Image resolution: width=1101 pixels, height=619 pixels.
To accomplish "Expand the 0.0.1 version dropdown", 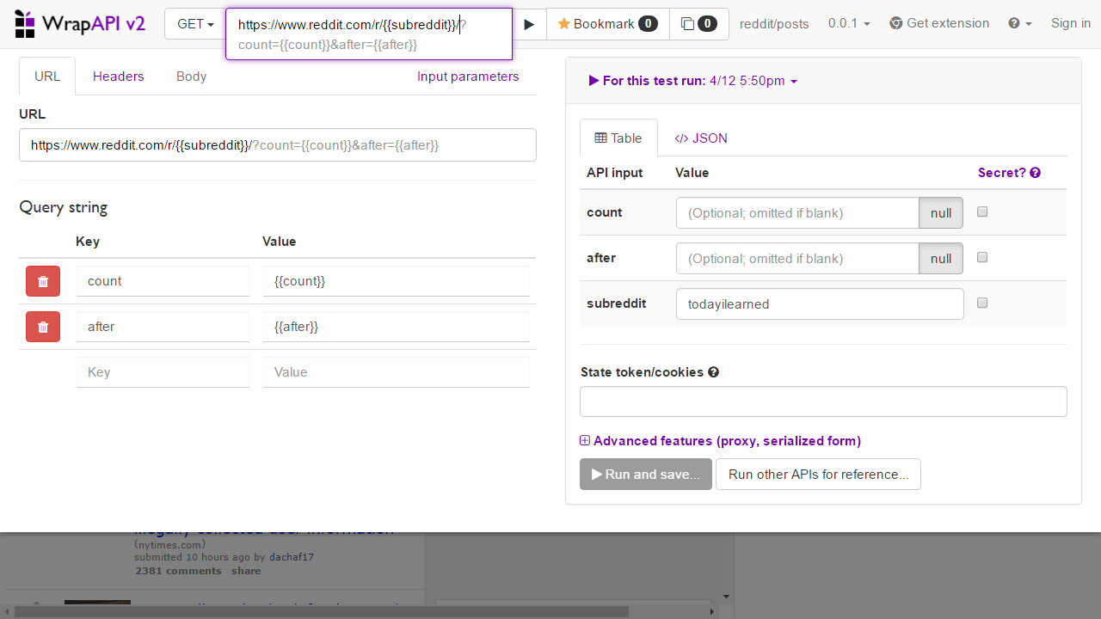I will (848, 23).
